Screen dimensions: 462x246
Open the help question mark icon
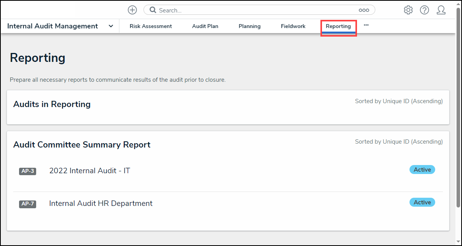(x=424, y=10)
